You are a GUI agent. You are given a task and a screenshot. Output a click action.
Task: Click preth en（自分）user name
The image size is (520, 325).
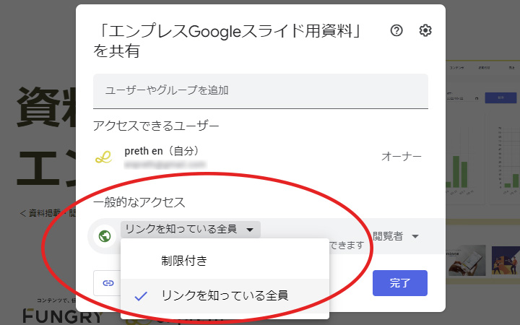point(162,151)
